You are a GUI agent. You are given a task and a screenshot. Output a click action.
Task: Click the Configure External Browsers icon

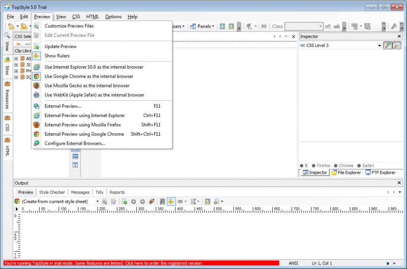coord(37,143)
